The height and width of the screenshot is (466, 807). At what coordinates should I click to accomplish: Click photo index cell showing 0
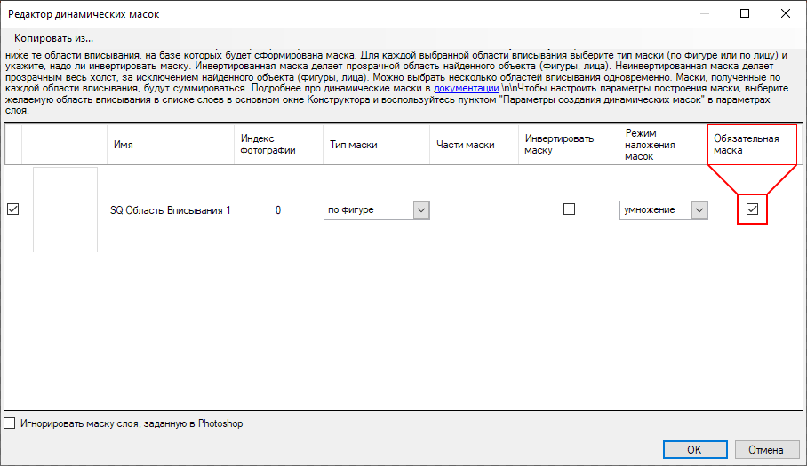coord(278,210)
